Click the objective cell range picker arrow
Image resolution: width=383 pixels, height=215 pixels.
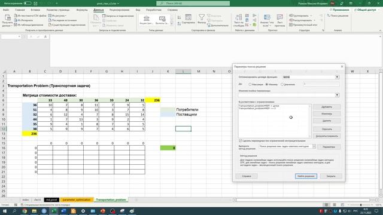click(337, 77)
